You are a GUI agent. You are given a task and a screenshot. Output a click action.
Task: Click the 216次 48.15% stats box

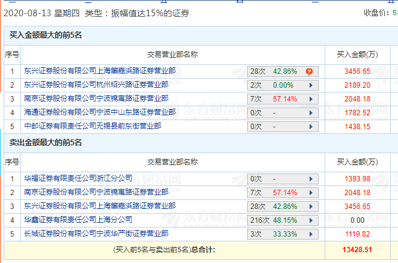tap(283, 220)
